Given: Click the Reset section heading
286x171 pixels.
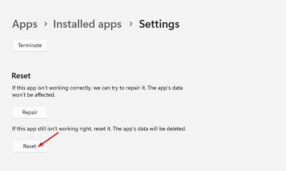Looking at the screenshot, I should [21, 76].
